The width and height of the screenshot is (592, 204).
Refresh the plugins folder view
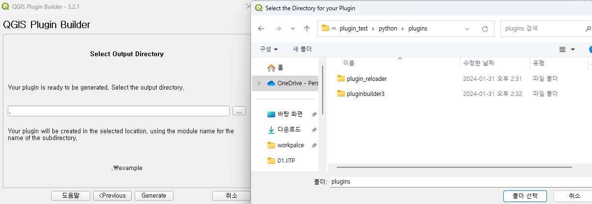484,29
